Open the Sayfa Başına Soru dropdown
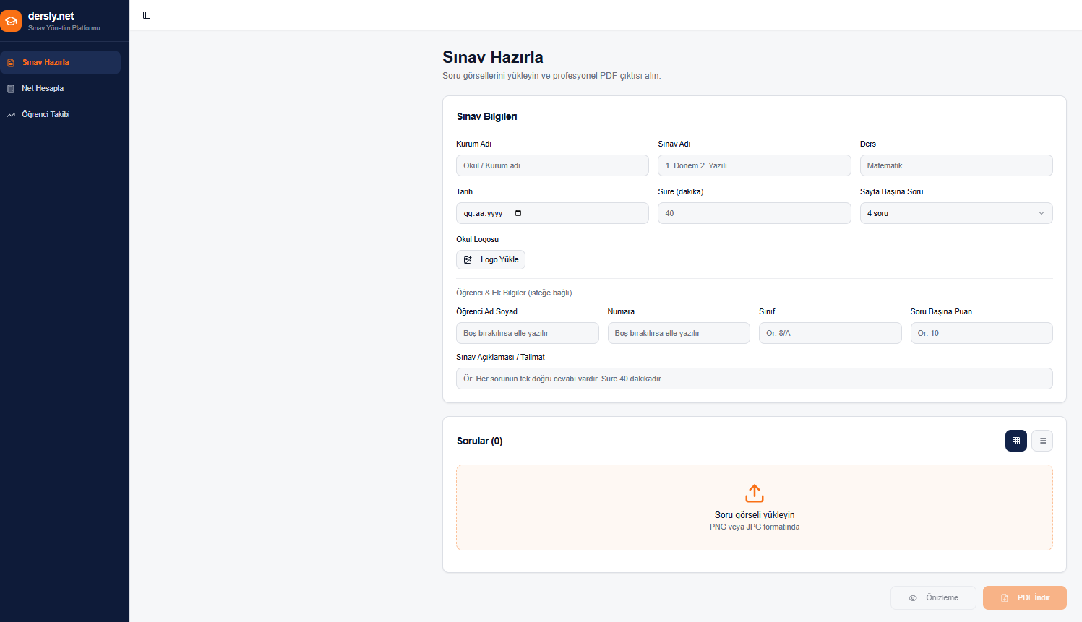The image size is (1082, 622). click(956, 213)
